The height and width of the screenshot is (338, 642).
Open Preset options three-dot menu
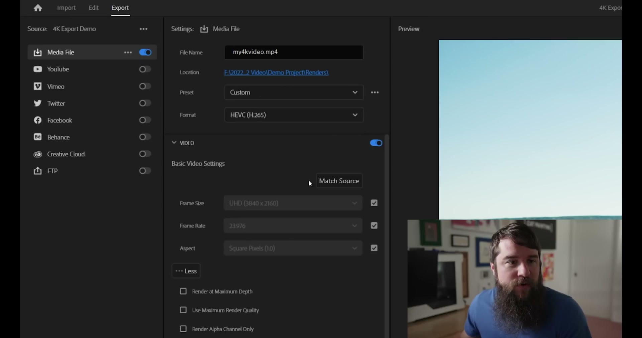click(x=375, y=92)
